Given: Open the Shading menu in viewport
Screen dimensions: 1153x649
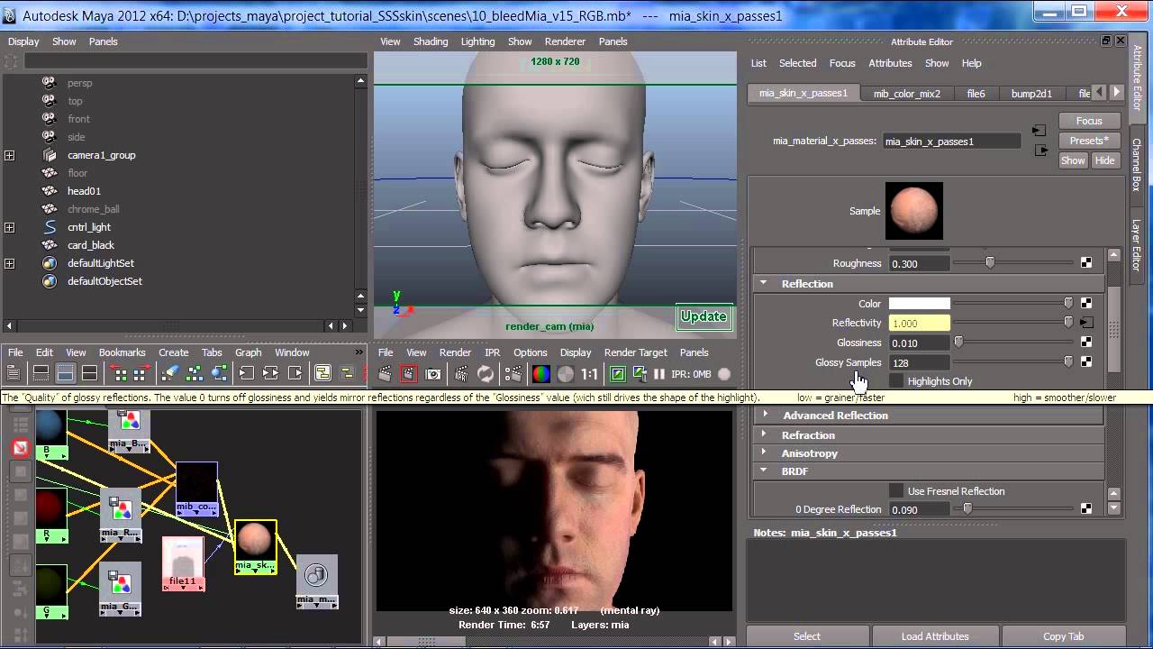Looking at the screenshot, I should (x=431, y=41).
